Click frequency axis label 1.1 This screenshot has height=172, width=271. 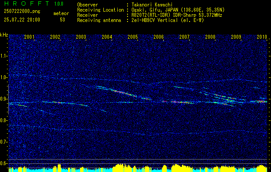coord(3,56)
